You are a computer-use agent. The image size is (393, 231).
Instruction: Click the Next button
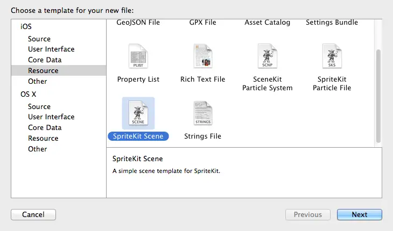(359, 214)
